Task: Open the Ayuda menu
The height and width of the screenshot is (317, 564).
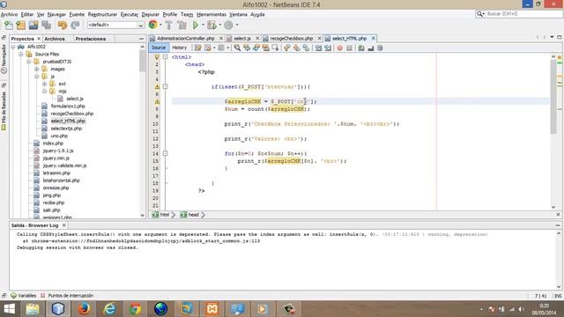Action: pyautogui.click(x=257, y=14)
